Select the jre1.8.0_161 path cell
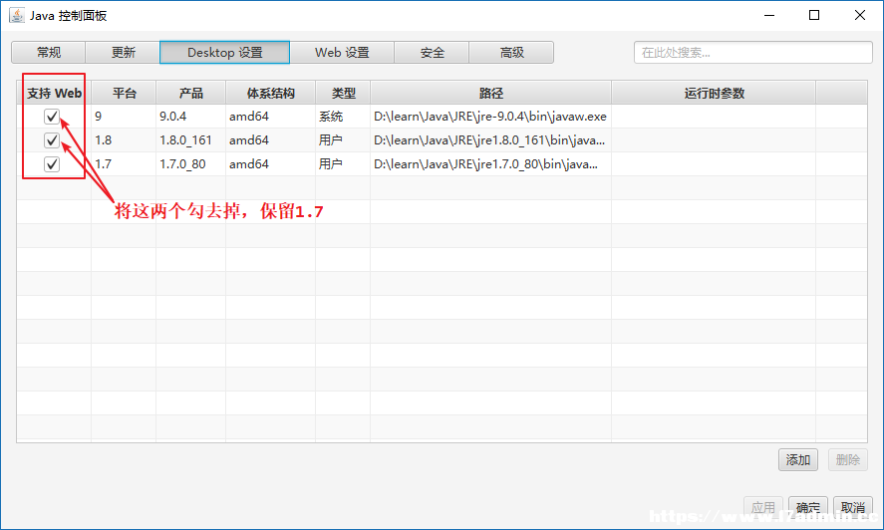The height and width of the screenshot is (530, 884). (491, 139)
